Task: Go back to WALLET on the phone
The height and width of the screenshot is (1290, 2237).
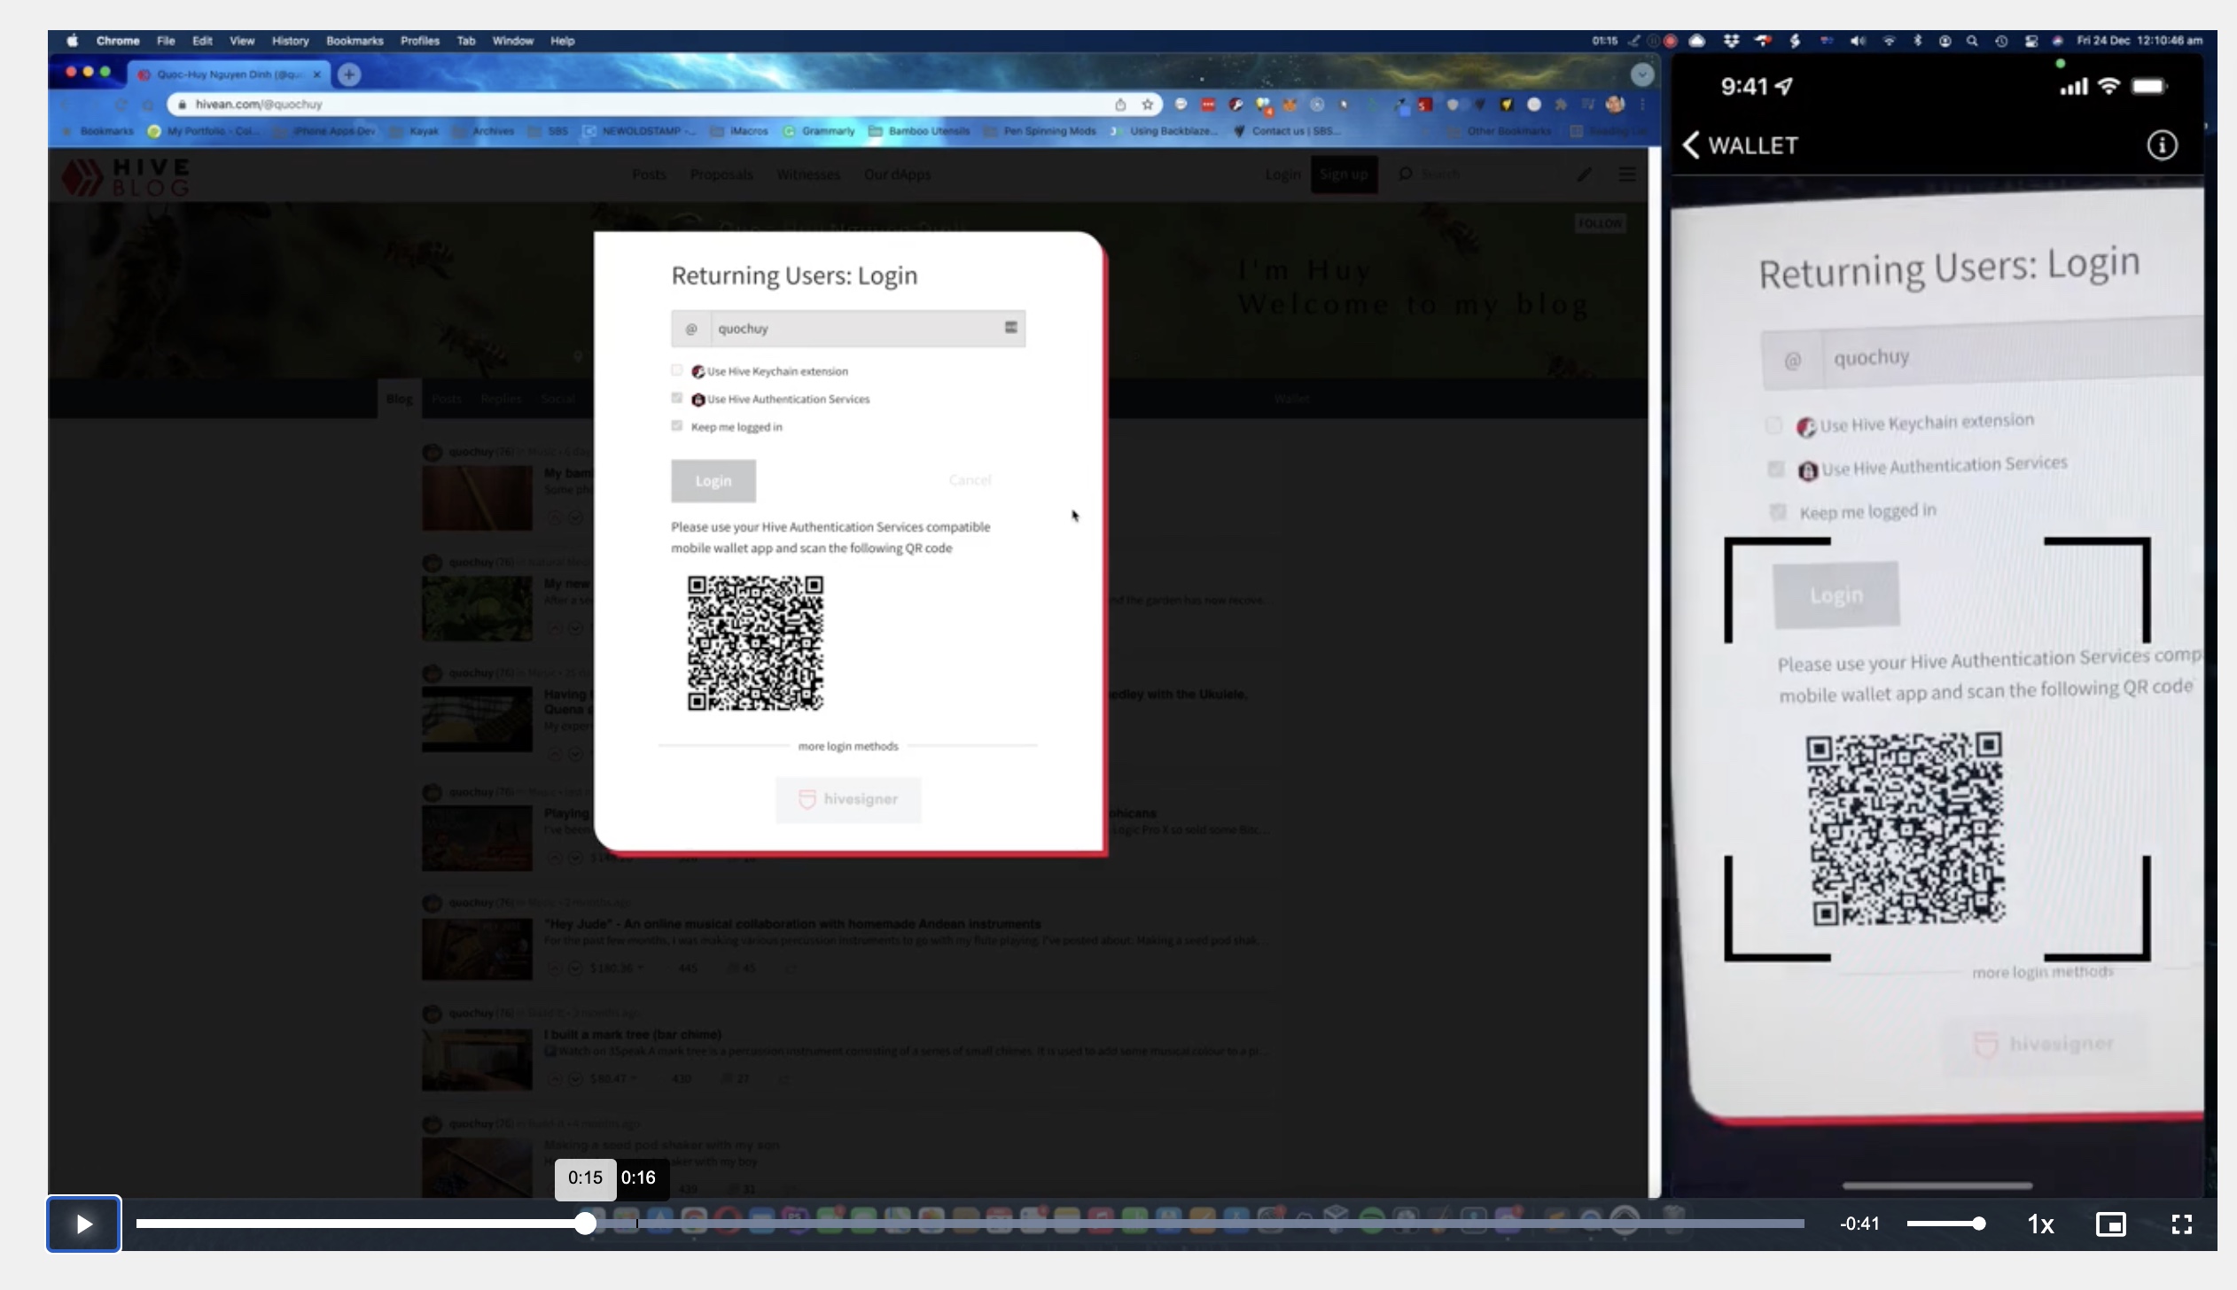Action: (1742, 145)
